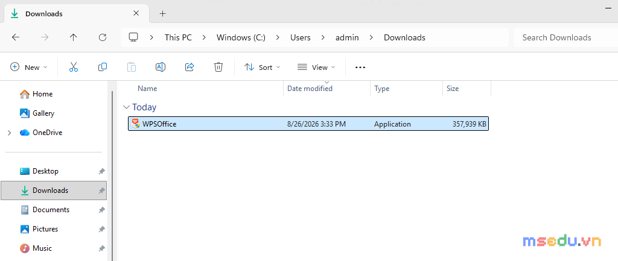Click the pin icon beside Desktop
Viewport: 618px width, 261px height.
click(x=101, y=171)
